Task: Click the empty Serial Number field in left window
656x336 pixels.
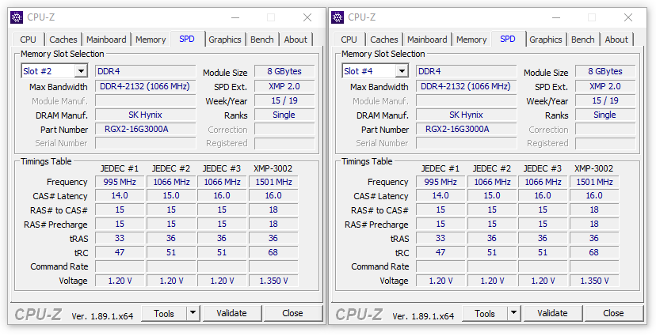Action: [x=145, y=143]
